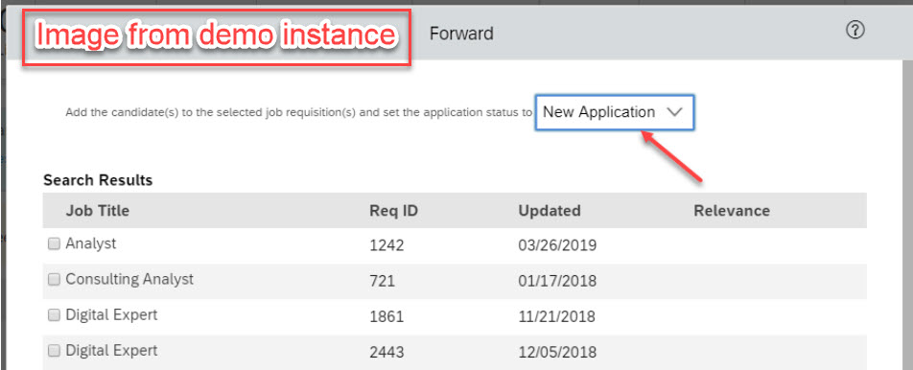Select the Search Results heading
The width and height of the screenshot is (913, 370).
(98, 180)
